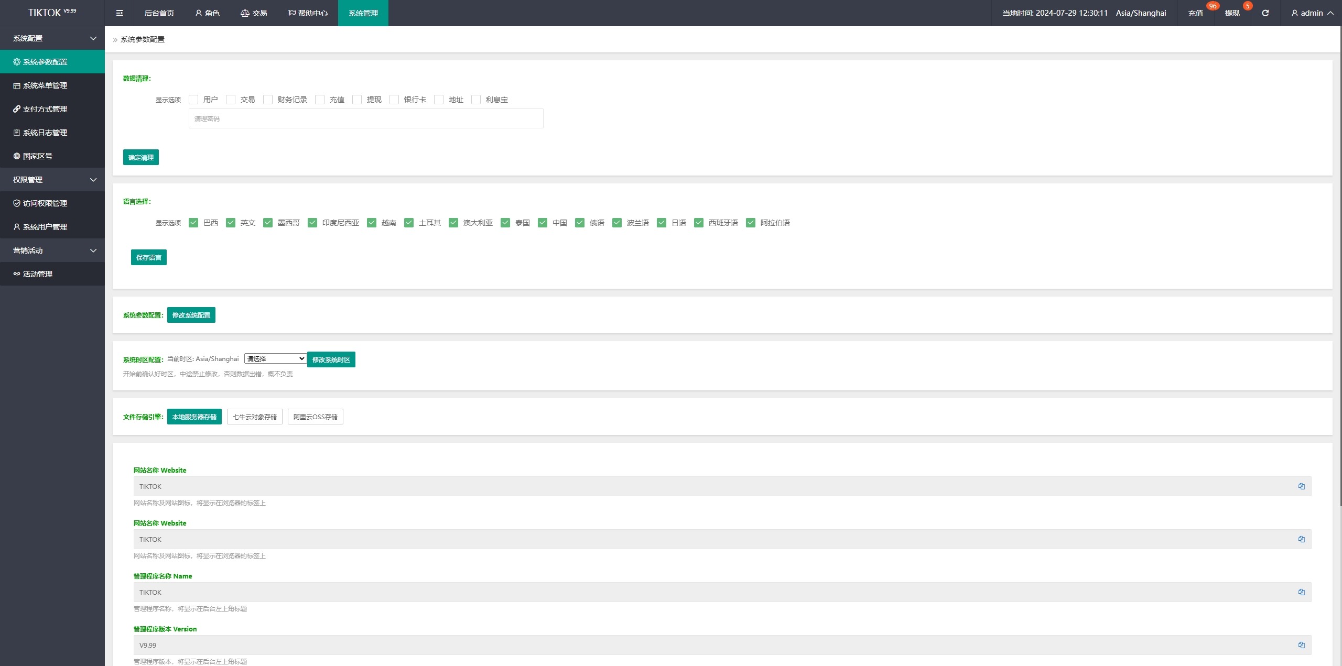Collapse the 系统配置 sidebar section
1342x666 pixels.
[x=52, y=38]
